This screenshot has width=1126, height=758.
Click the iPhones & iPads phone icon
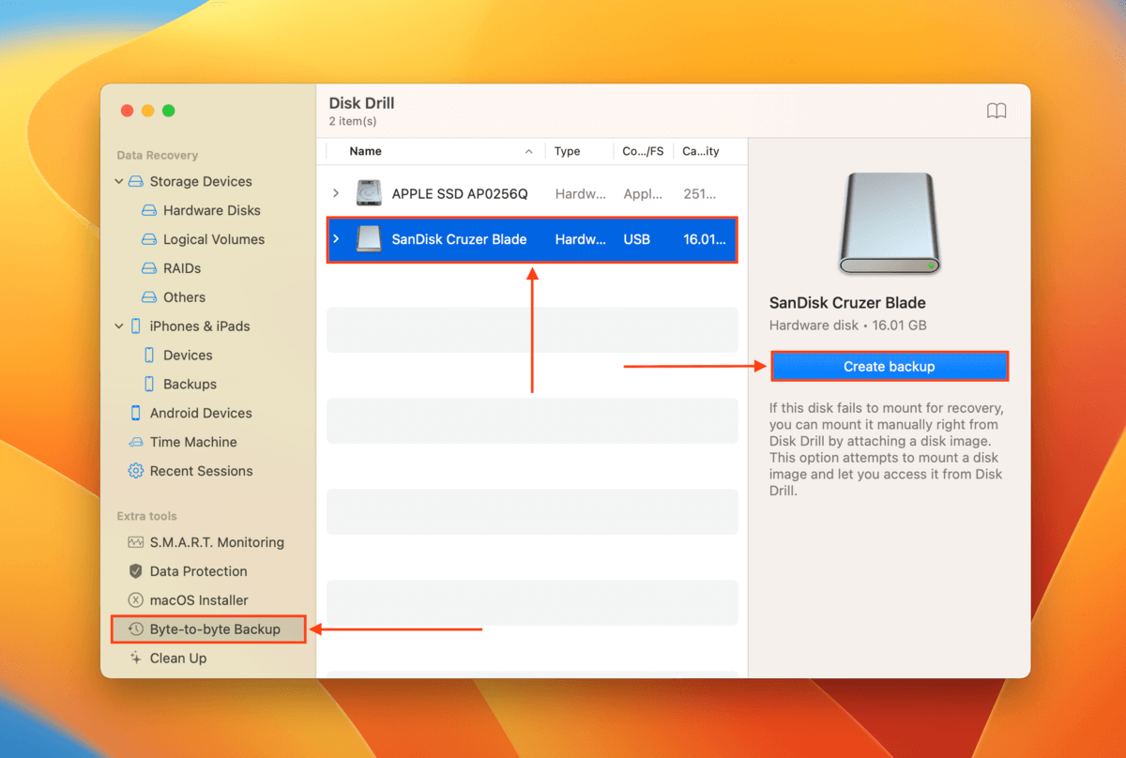[136, 326]
